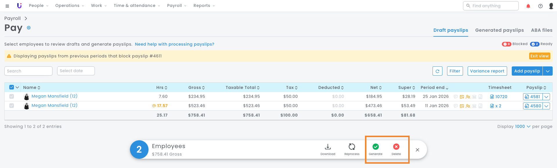Click the Generate green checkmark icon
The height and width of the screenshot is (168, 557).
pyautogui.click(x=375, y=147)
